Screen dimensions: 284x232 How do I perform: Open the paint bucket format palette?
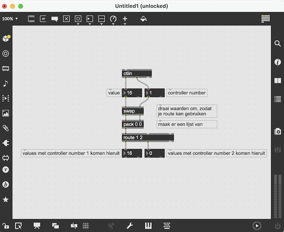coord(144,19)
